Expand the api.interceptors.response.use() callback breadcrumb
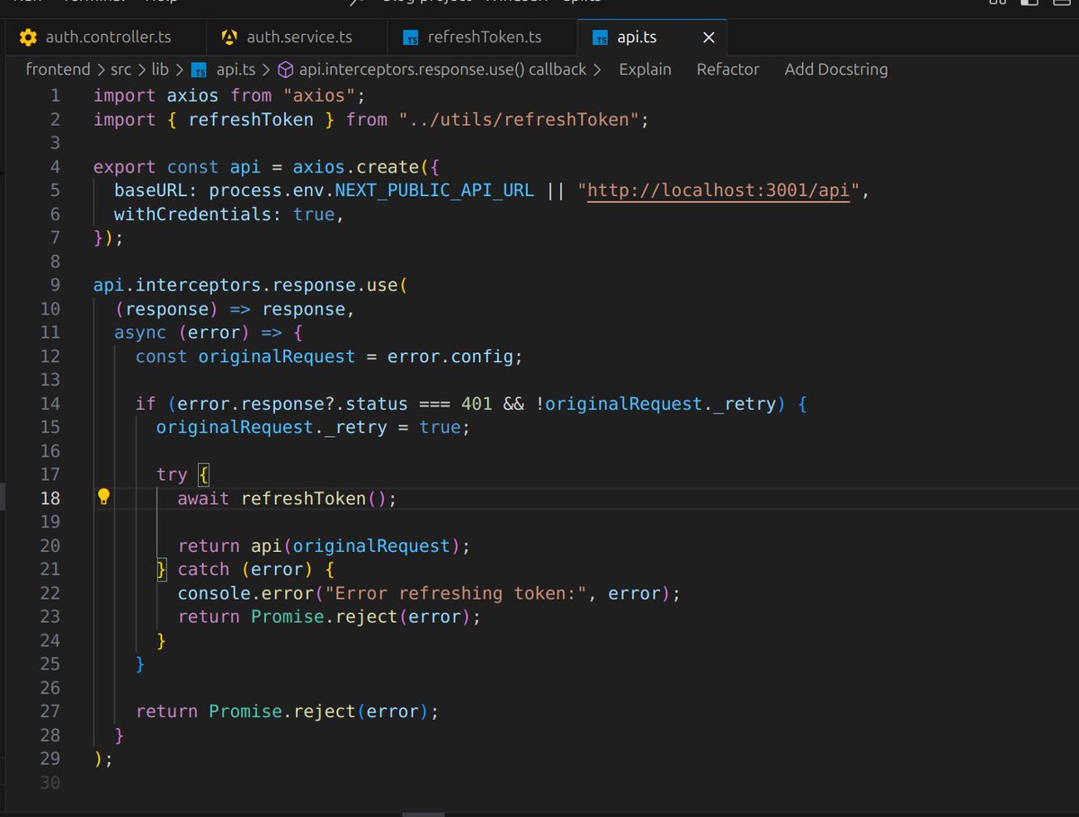The width and height of the screenshot is (1079, 817). pyautogui.click(x=442, y=69)
